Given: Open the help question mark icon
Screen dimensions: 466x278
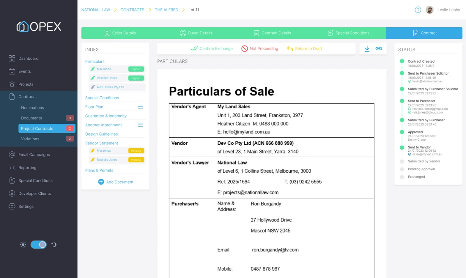Looking at the screenshot, I should point(418,10).
